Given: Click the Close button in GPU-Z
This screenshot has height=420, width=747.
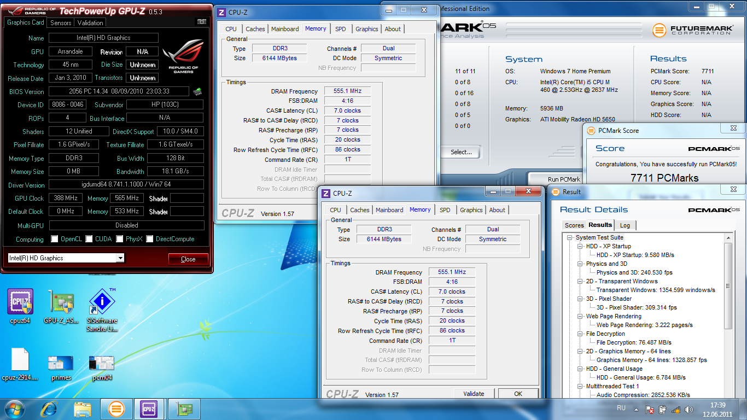Looking at the screenshot, I should 188,259.
